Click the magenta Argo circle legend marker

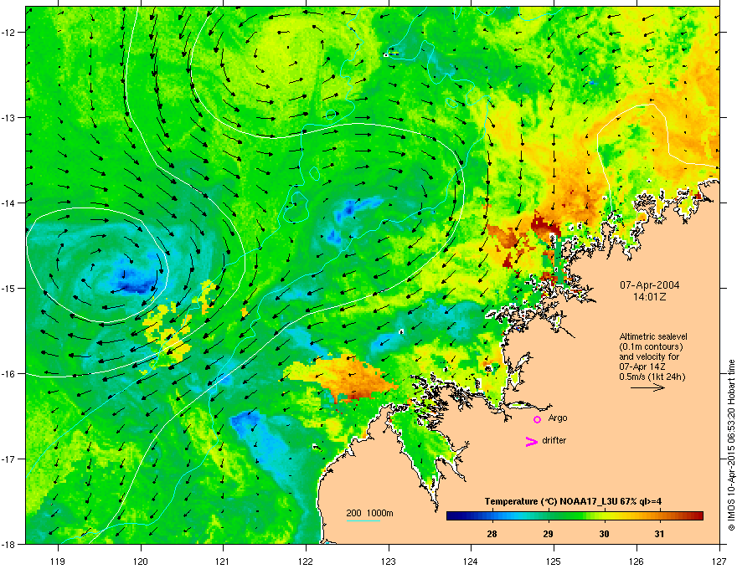pos(537,419)
